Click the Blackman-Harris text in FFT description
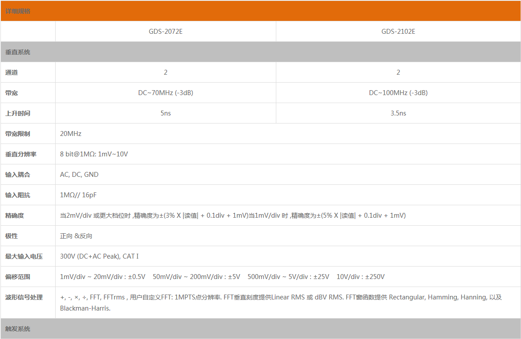This screenshot has width=521, height=339. click(x=85, y=308)
